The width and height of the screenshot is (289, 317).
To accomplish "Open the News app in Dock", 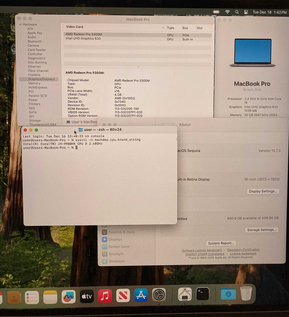I will (x=123, y=296).
